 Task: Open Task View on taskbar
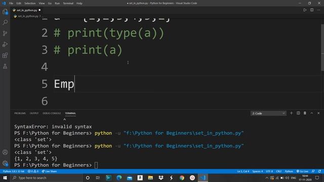click(x=98, y=177)
